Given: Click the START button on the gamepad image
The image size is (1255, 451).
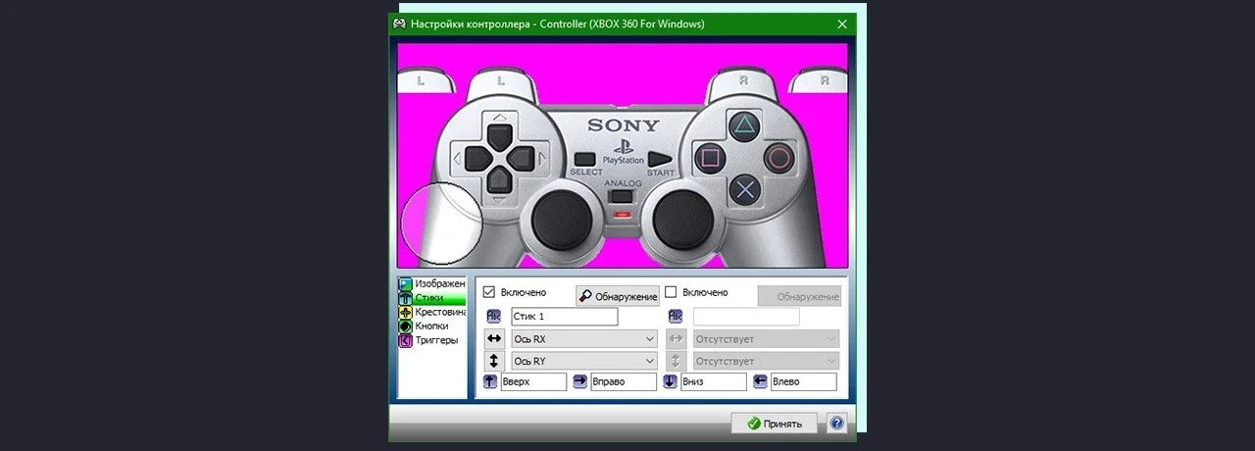Looking at the screenshot, I should (659, 159).
